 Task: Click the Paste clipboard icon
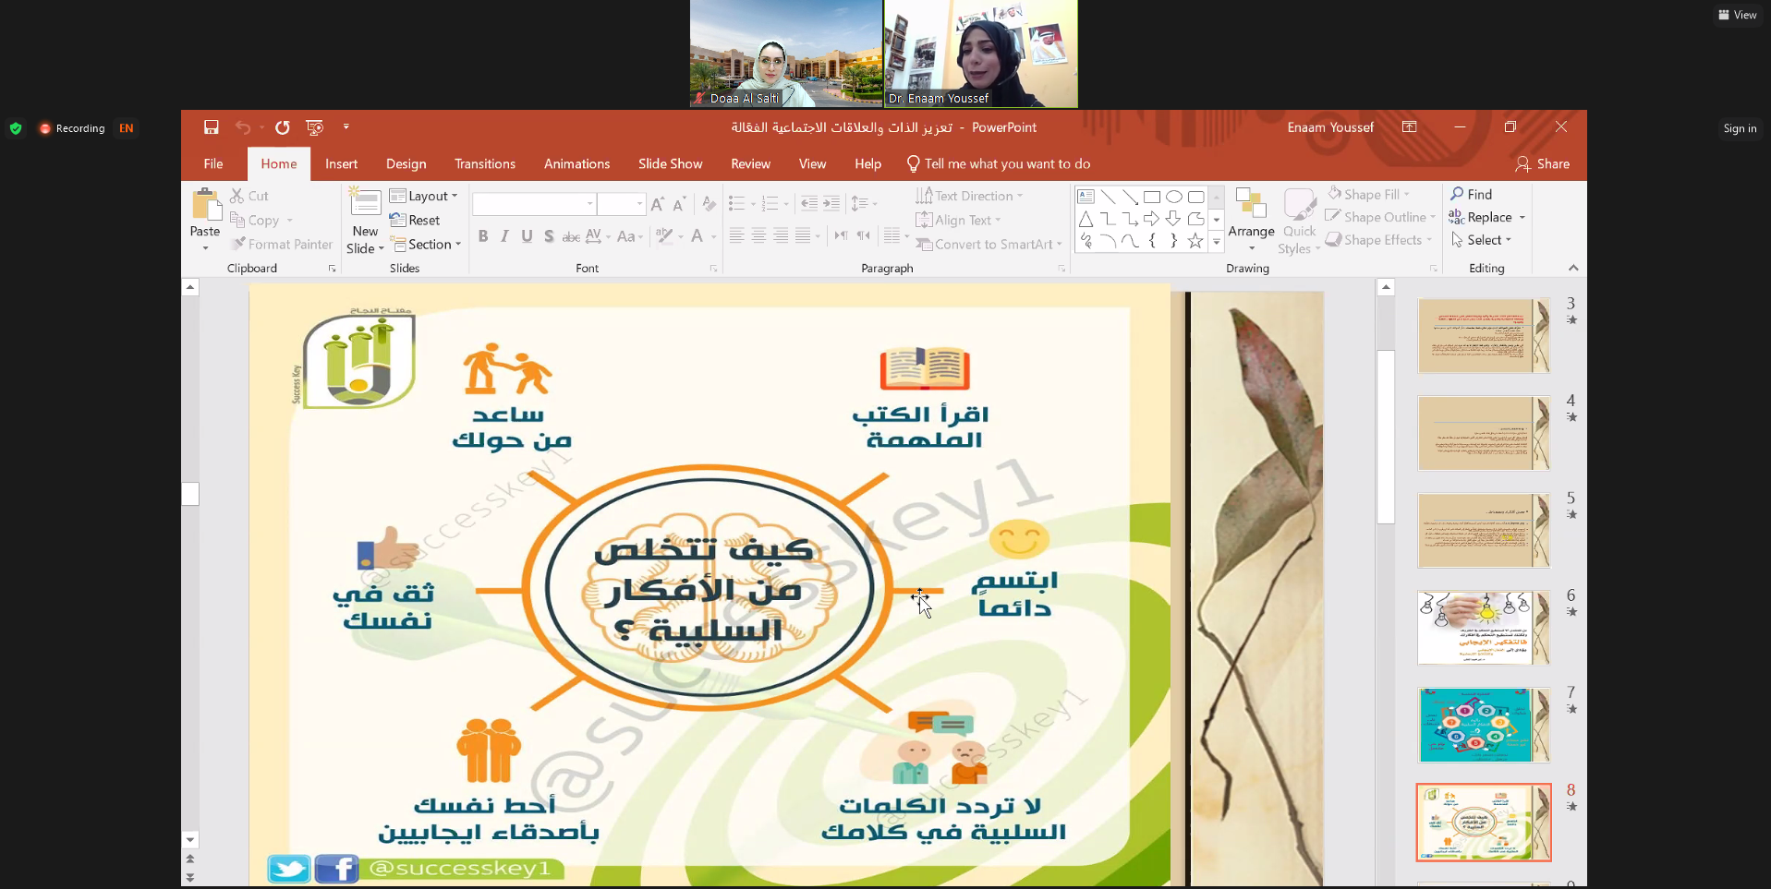tap(205, 207)
